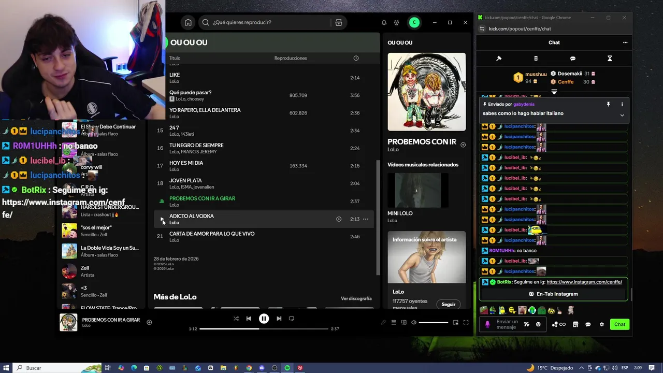Open the green C profile avatar menu

click(x=414, y=22)
